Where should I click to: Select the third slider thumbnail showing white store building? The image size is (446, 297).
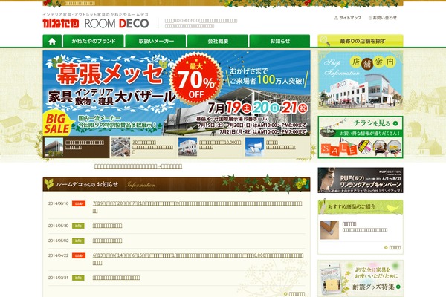click(x=210, y=147)
